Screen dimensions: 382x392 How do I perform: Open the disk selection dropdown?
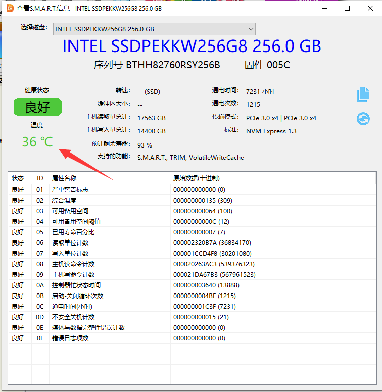(154, 29)
